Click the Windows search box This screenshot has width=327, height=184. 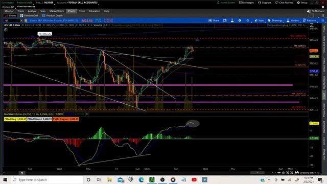pos(47,179)
